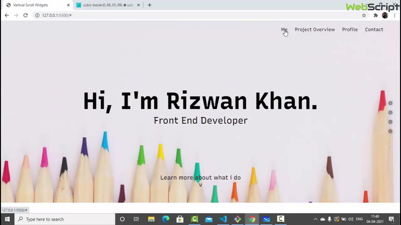This screenshot has height=225, width=401.
Task: View site information icon in address bar
Action: point(37,15)
